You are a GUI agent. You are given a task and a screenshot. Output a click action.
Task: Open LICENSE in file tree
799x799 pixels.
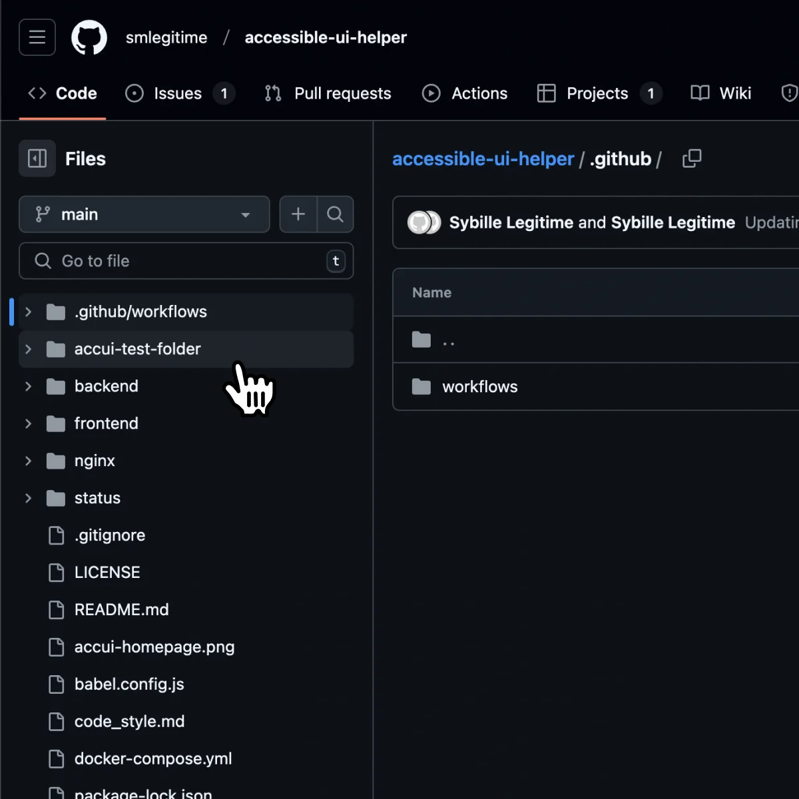[x=186, y=573]
